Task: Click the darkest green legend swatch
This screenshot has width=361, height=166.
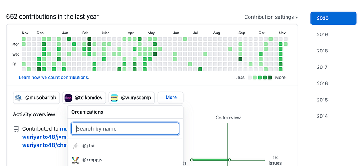Action: coord(270,77)
